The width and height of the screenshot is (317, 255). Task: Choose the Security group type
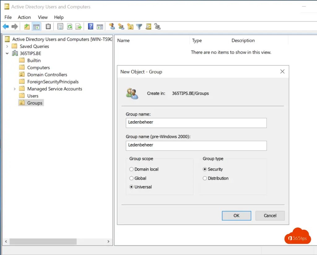click(205, 169)
